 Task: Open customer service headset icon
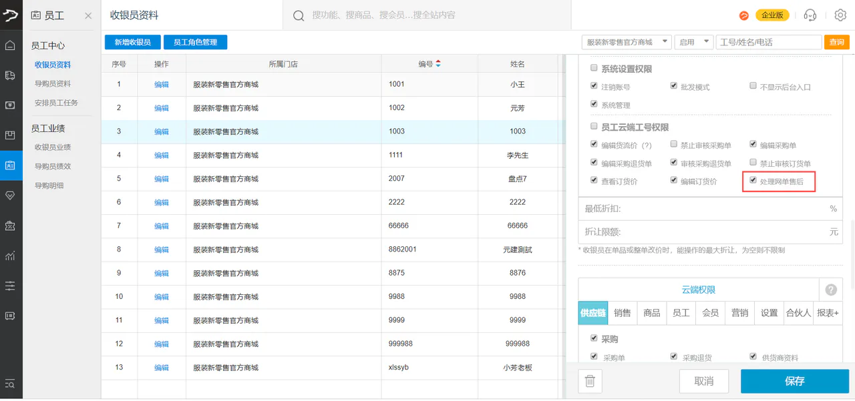coord(810,15)
